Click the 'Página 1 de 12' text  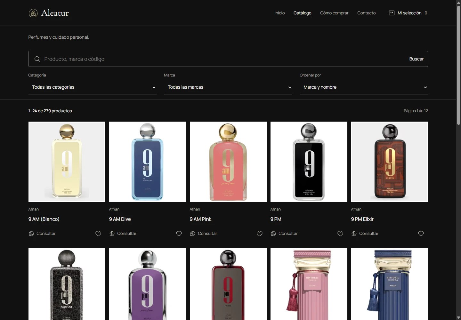click(x=416, y=111)
